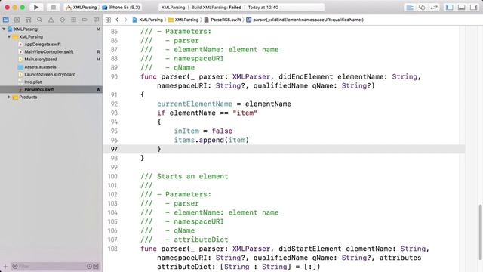Select LaunchScreen.storyboard in the navigator
The height and width of the screenshot is (272, 483).
point(50,74)
